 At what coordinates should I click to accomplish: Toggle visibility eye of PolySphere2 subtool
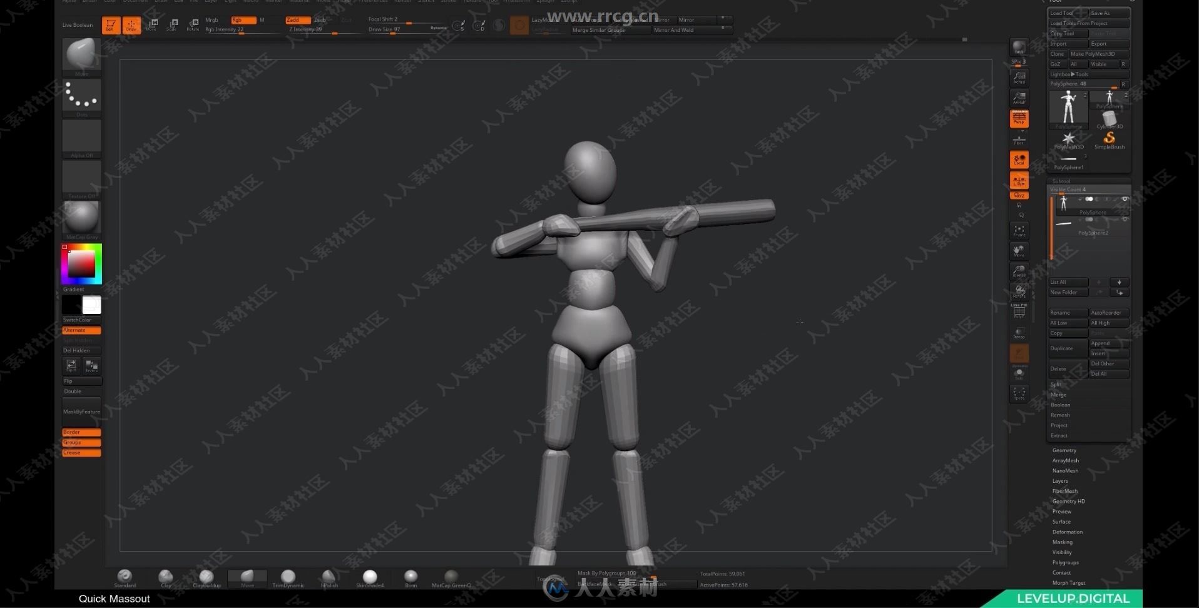(x=1125, y=220)
